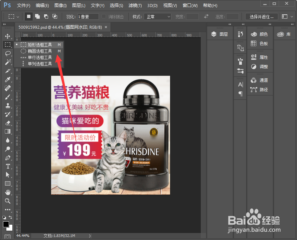
Task: Choose 单列选框工具 from flyout
Action: [x=39, y=64]
